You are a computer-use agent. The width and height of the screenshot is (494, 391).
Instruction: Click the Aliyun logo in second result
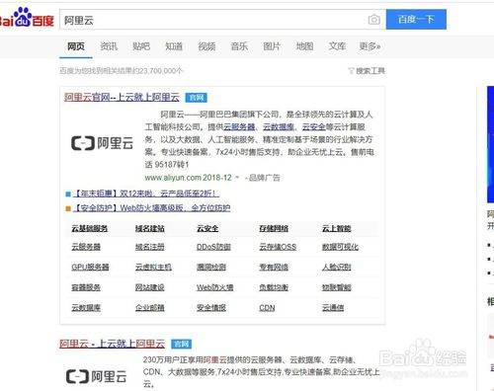[x=96, y=376]
